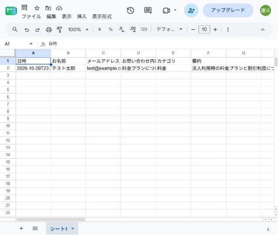This screenshot has height=235, width=278.
Task: Star this spreadsheet
Action: pyautogui.click(x=37, y=8)
